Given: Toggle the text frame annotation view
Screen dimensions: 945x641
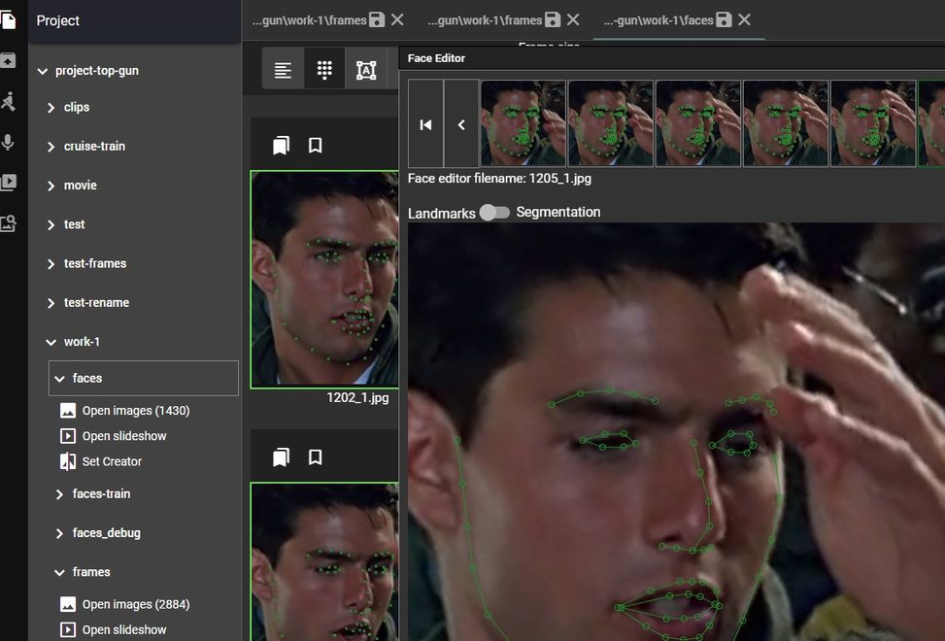Looking at the screenshot, I should (366, 70).
